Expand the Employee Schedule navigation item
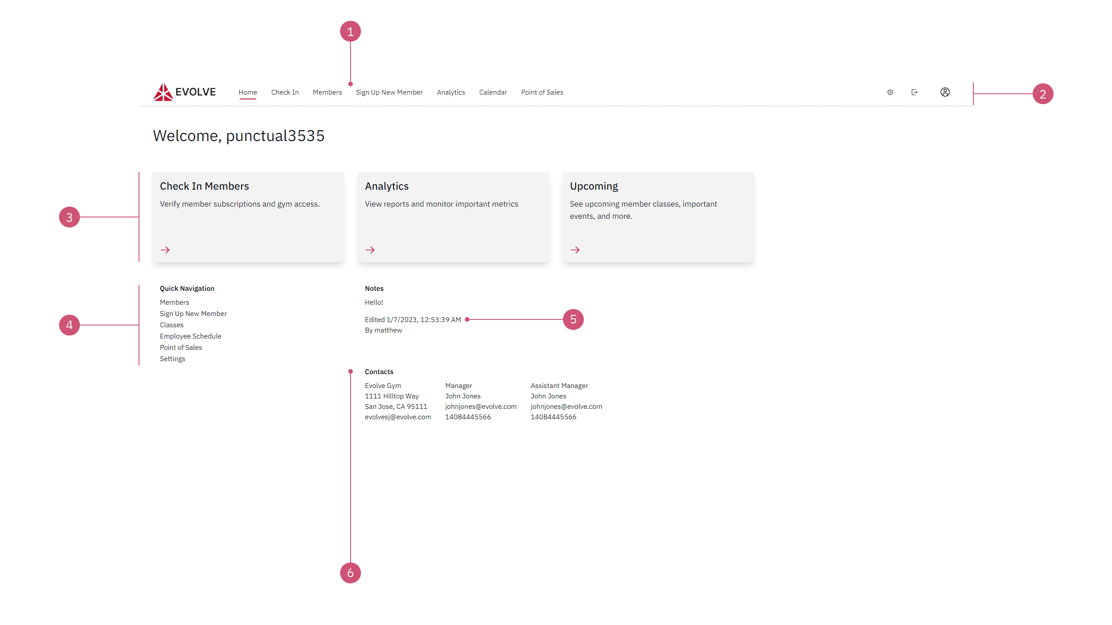The image size is (1112, 625). pyautogui.click(x=189, y=336)
